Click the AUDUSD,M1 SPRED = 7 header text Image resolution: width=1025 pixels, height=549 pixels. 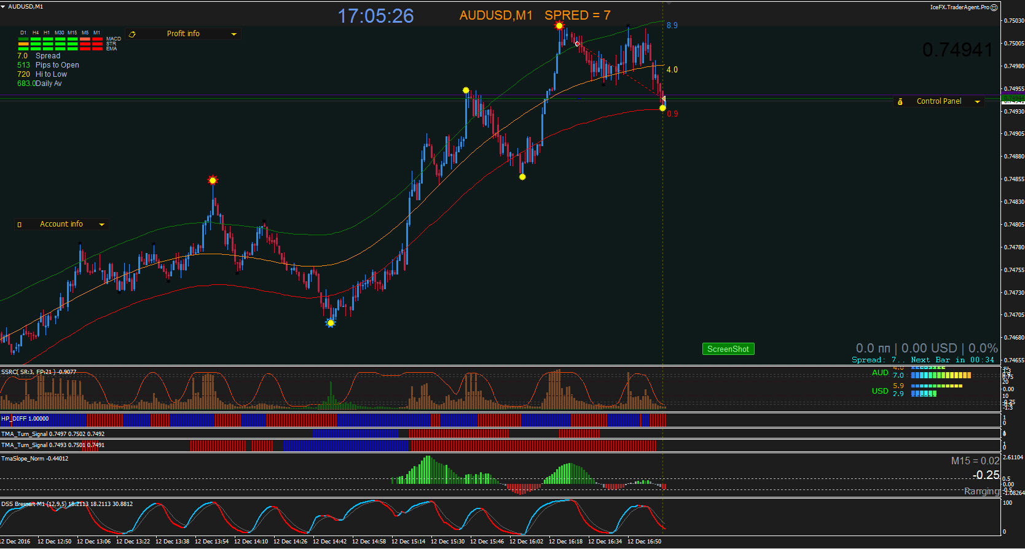pyautogui.click(x=535, y=15)
